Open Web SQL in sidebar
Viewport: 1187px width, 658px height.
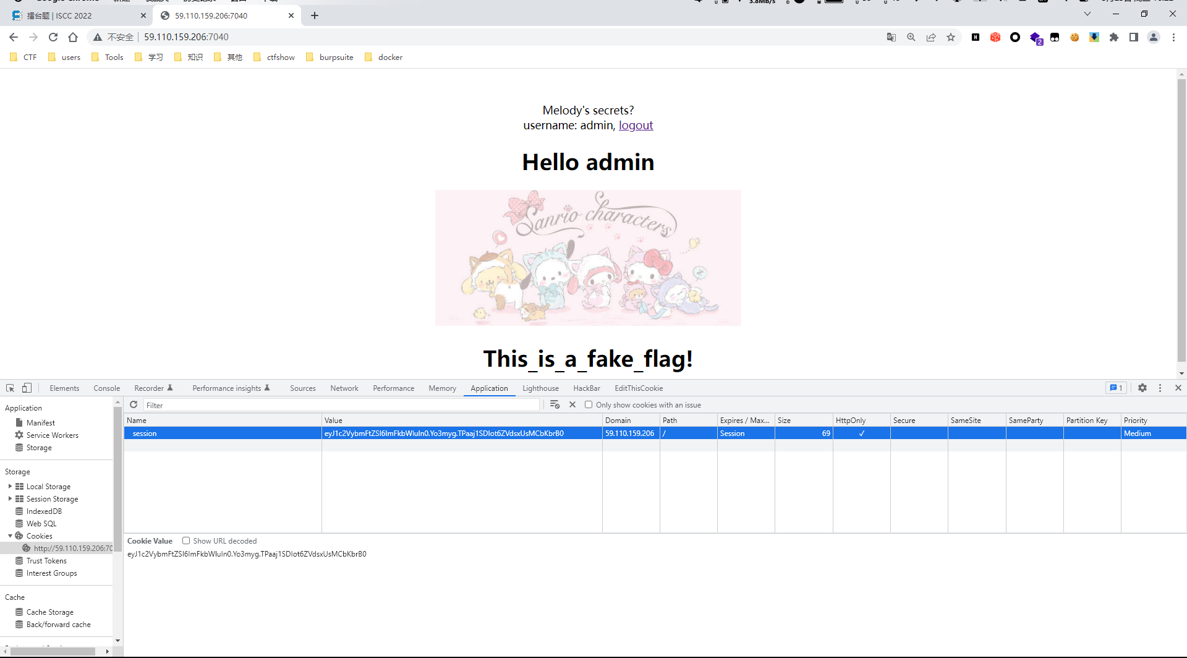[41, 524]
